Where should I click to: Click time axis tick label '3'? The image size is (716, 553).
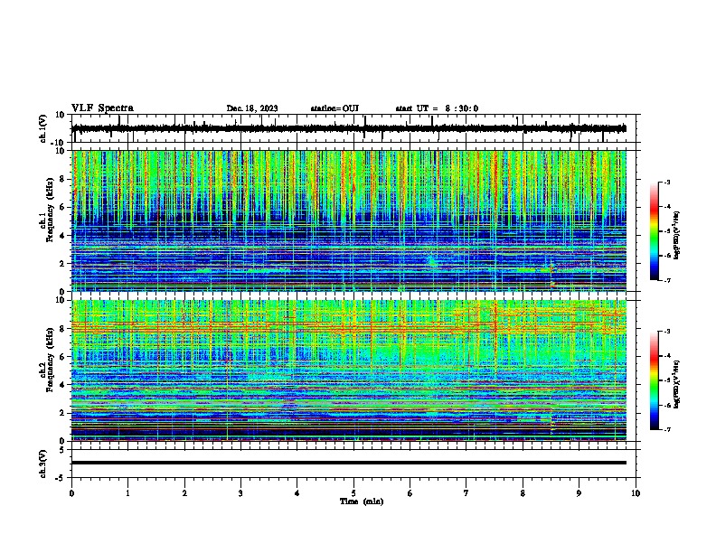tap(240, 493)
